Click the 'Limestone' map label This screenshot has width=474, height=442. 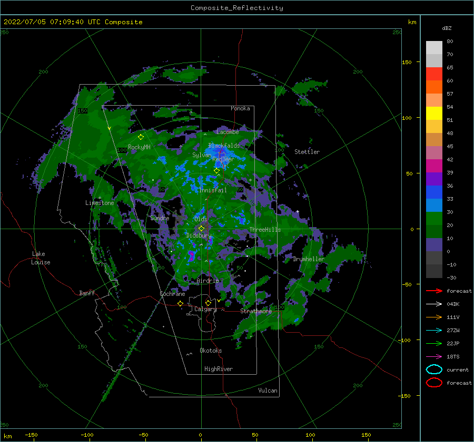pos(100,203)
